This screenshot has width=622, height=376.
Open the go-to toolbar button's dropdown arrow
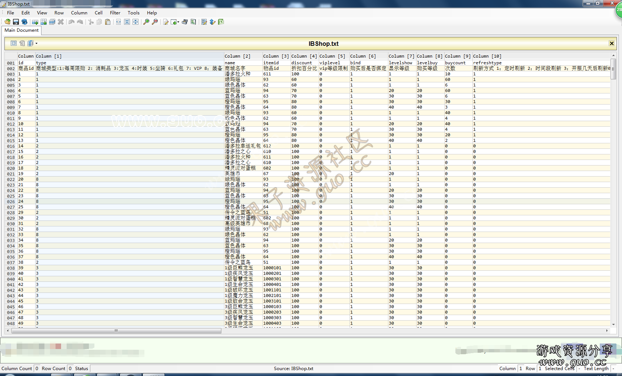pyautogui.click(x=178, y=23)
